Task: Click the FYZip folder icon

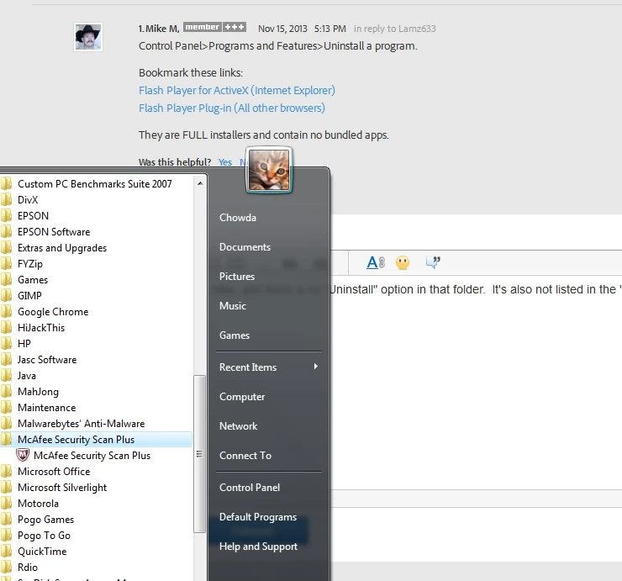Action: tap(7, 264)
